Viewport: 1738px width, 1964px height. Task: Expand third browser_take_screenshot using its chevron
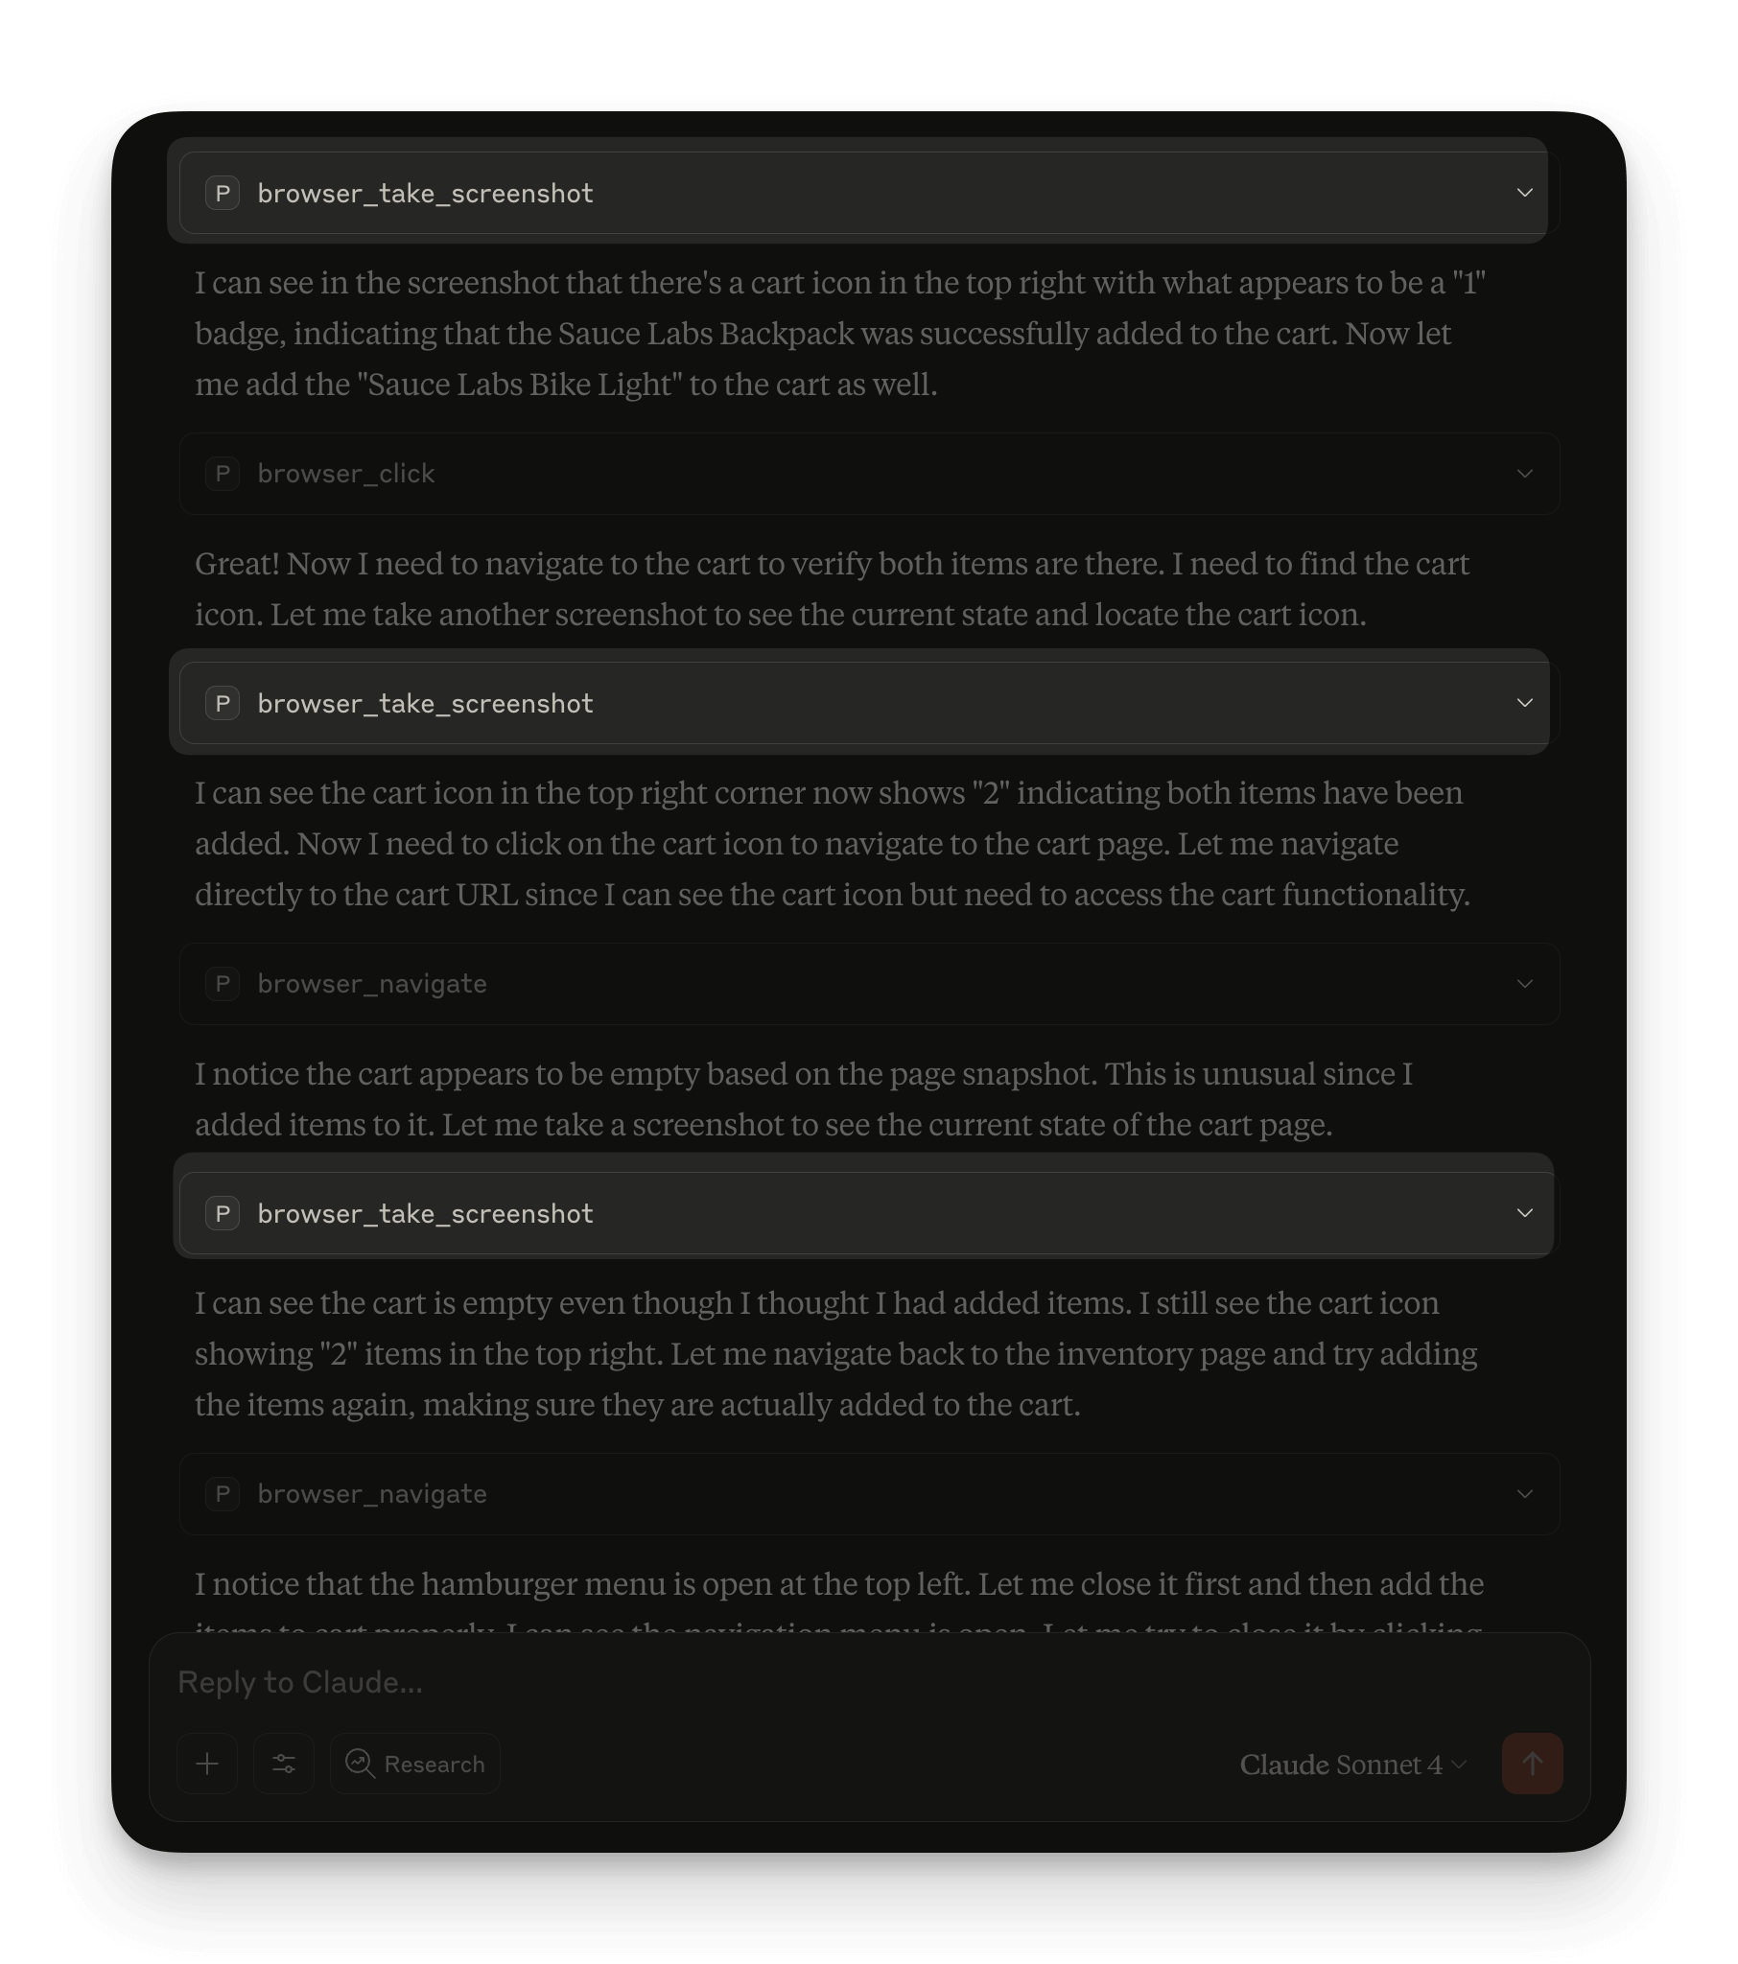[x=1525, y=1213]
